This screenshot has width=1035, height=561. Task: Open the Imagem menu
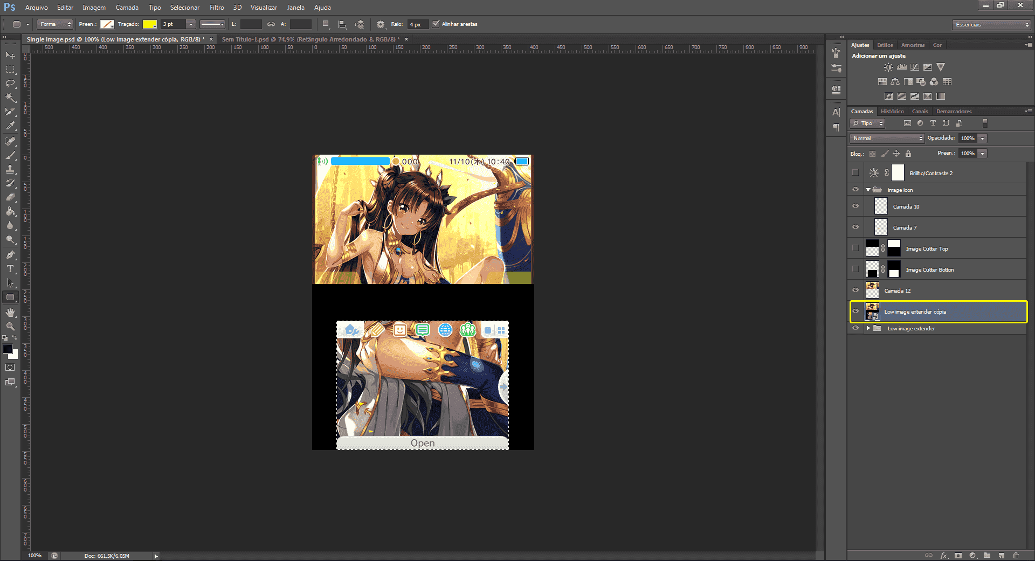click(x=94, y=8)
